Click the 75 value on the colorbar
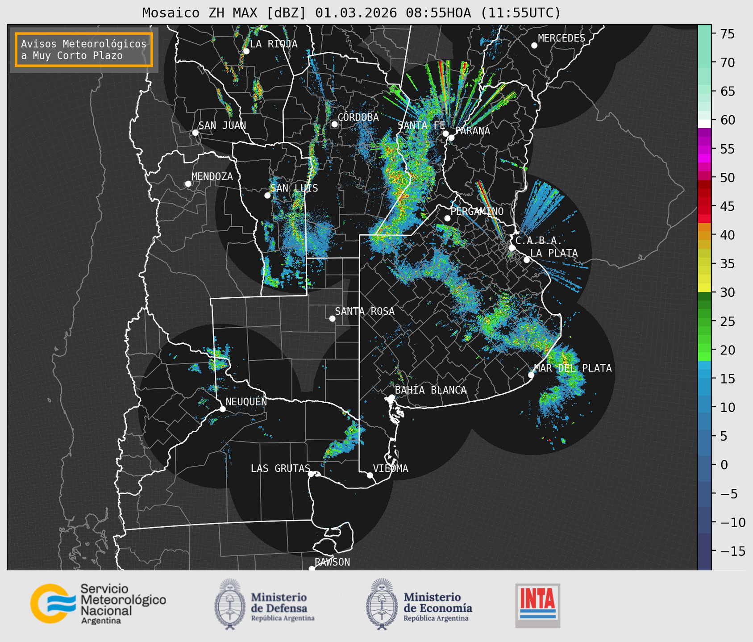 tap(727, 34)
